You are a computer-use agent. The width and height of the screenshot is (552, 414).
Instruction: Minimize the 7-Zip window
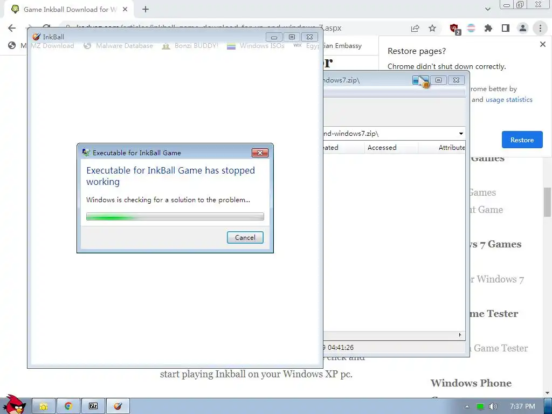pyautogui.click(x=420, y=80)
